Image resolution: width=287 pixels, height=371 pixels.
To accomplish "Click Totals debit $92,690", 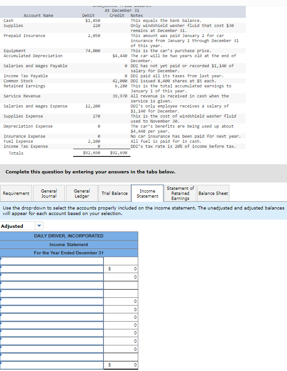I will point(92,153).
